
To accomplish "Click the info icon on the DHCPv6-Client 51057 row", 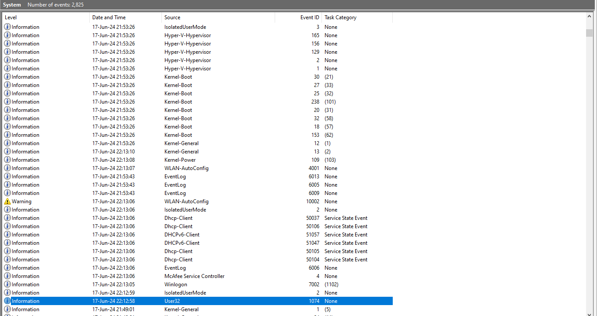I will click(x=7, y=235).
